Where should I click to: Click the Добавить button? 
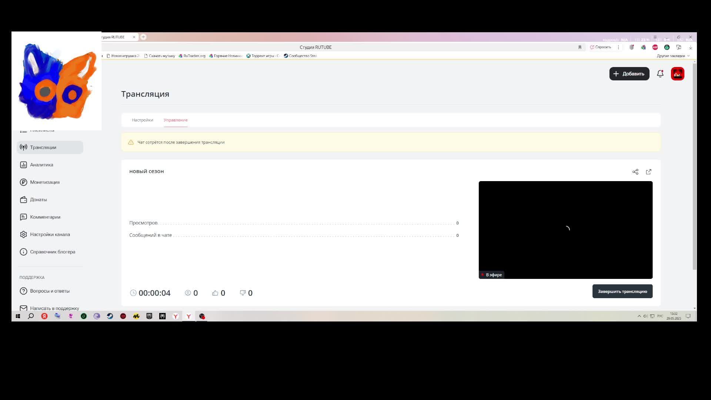(629, 74)
